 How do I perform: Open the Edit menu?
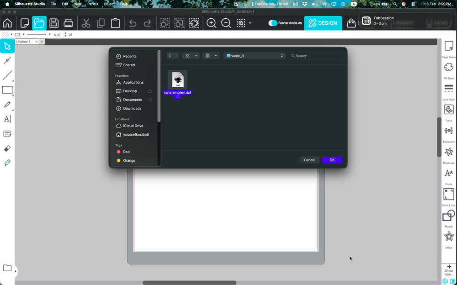(x=65, y=4)
